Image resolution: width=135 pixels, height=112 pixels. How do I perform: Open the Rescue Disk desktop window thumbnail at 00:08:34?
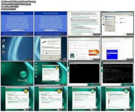(x=51, y=74)
